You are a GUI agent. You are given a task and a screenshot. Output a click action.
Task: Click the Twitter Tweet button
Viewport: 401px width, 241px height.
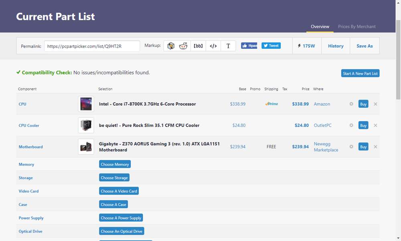[x=271, y=46]
